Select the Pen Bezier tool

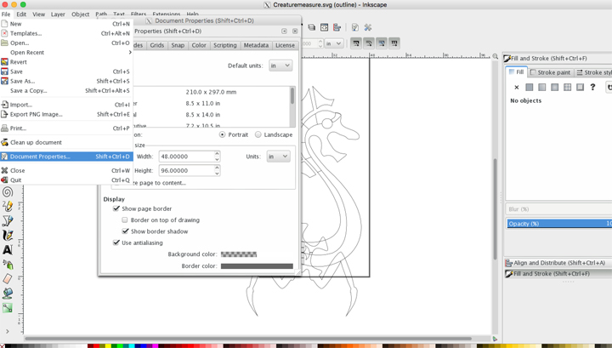tap(8, 220)
